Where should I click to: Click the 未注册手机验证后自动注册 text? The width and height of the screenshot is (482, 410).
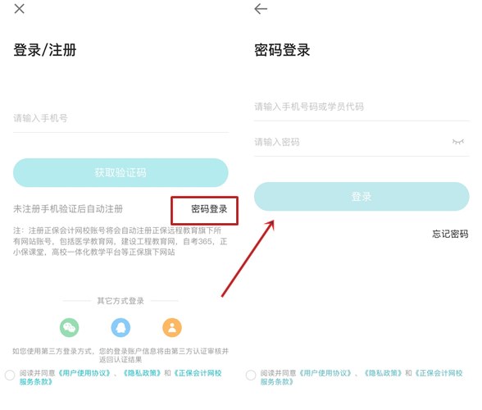(x=68, y=209)
